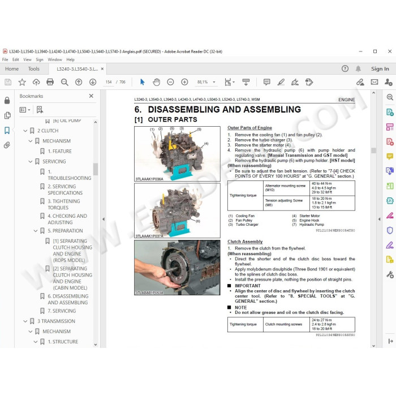396x396 pixels.
Task: Select the Hand pan tool
Action: [x=156, y=82]
